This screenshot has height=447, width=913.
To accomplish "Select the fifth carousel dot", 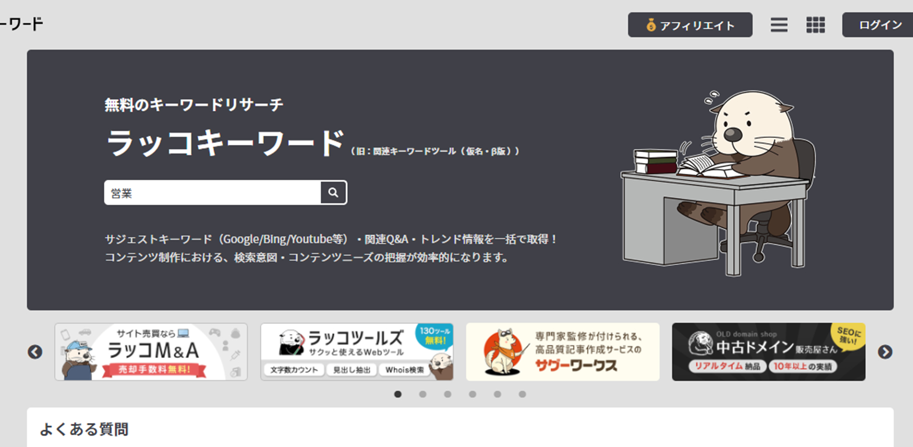I will click(x=497, y=394).
